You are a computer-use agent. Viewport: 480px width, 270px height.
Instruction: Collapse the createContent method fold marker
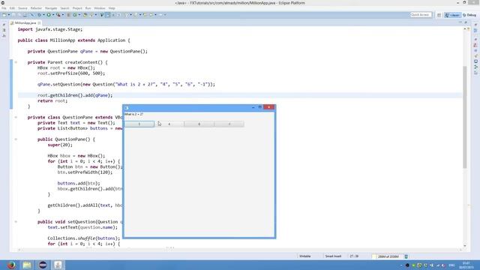point(16,62)
